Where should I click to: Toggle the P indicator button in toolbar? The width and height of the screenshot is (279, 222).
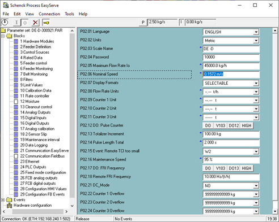pyautogui.click(x=143, y=23)
